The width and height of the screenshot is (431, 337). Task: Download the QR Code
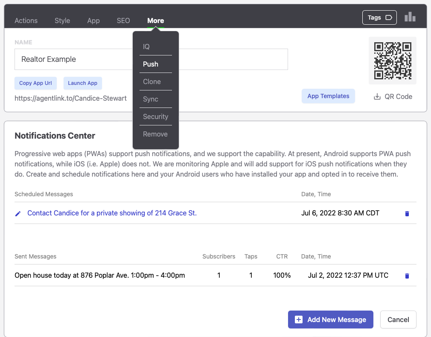click(393, 96)
